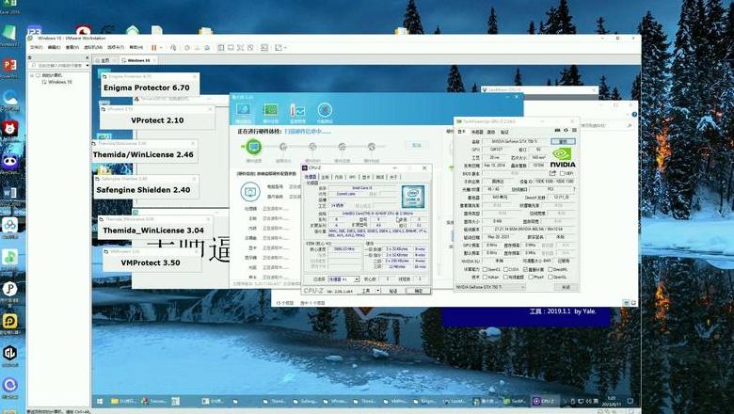Switch to the VMware 主页 home tab
734x414 pixels.
pyautogui.click(x=105, y=60)
